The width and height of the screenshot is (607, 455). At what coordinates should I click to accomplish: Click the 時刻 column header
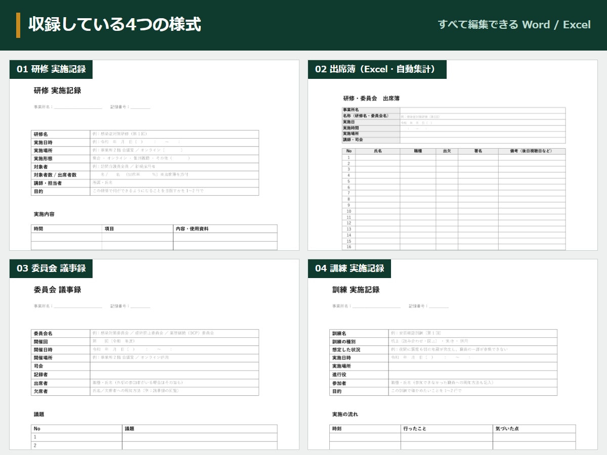337,429
